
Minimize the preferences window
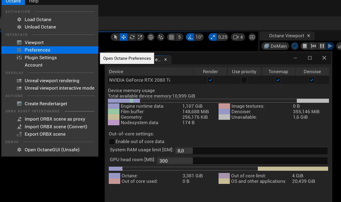295,58
